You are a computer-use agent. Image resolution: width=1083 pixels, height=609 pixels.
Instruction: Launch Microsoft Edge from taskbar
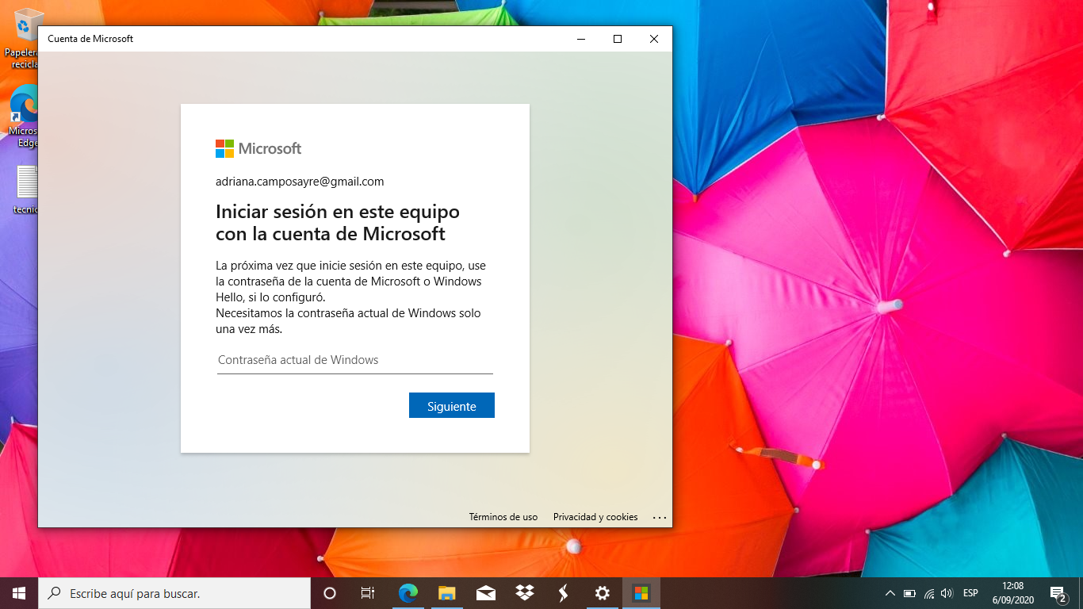pos(408,593)
